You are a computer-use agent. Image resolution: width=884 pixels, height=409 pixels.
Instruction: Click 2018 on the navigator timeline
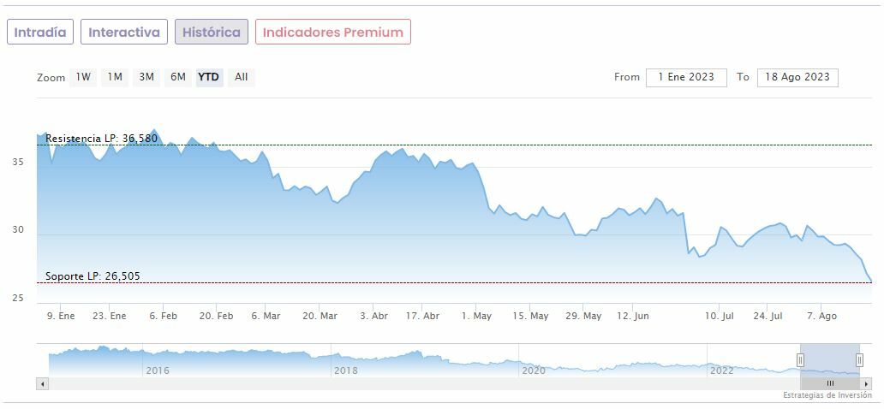(x=345, y=370)
